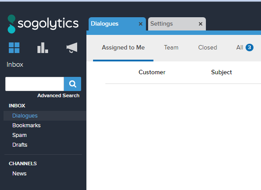Close the Dialogues tab
The image size is (261, 190).
(x=141, y=24)
